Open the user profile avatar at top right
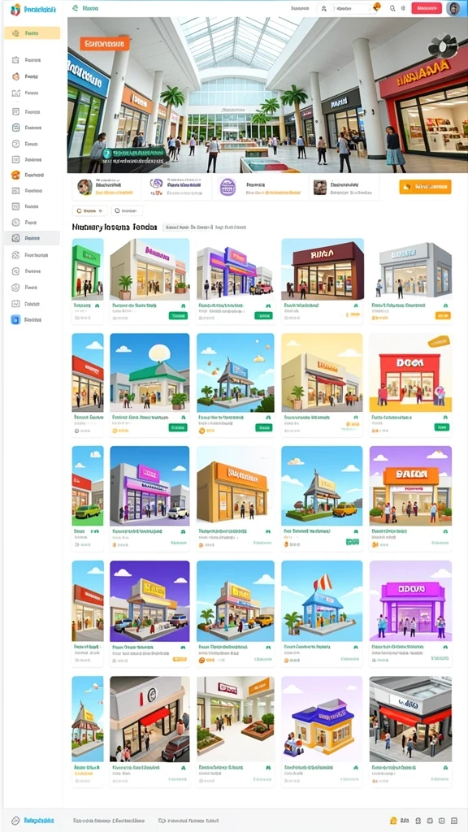 [453, 8]
